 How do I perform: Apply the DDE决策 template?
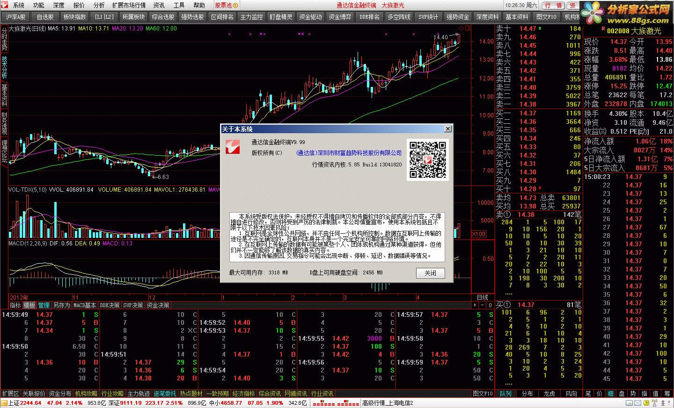point(110,305)
